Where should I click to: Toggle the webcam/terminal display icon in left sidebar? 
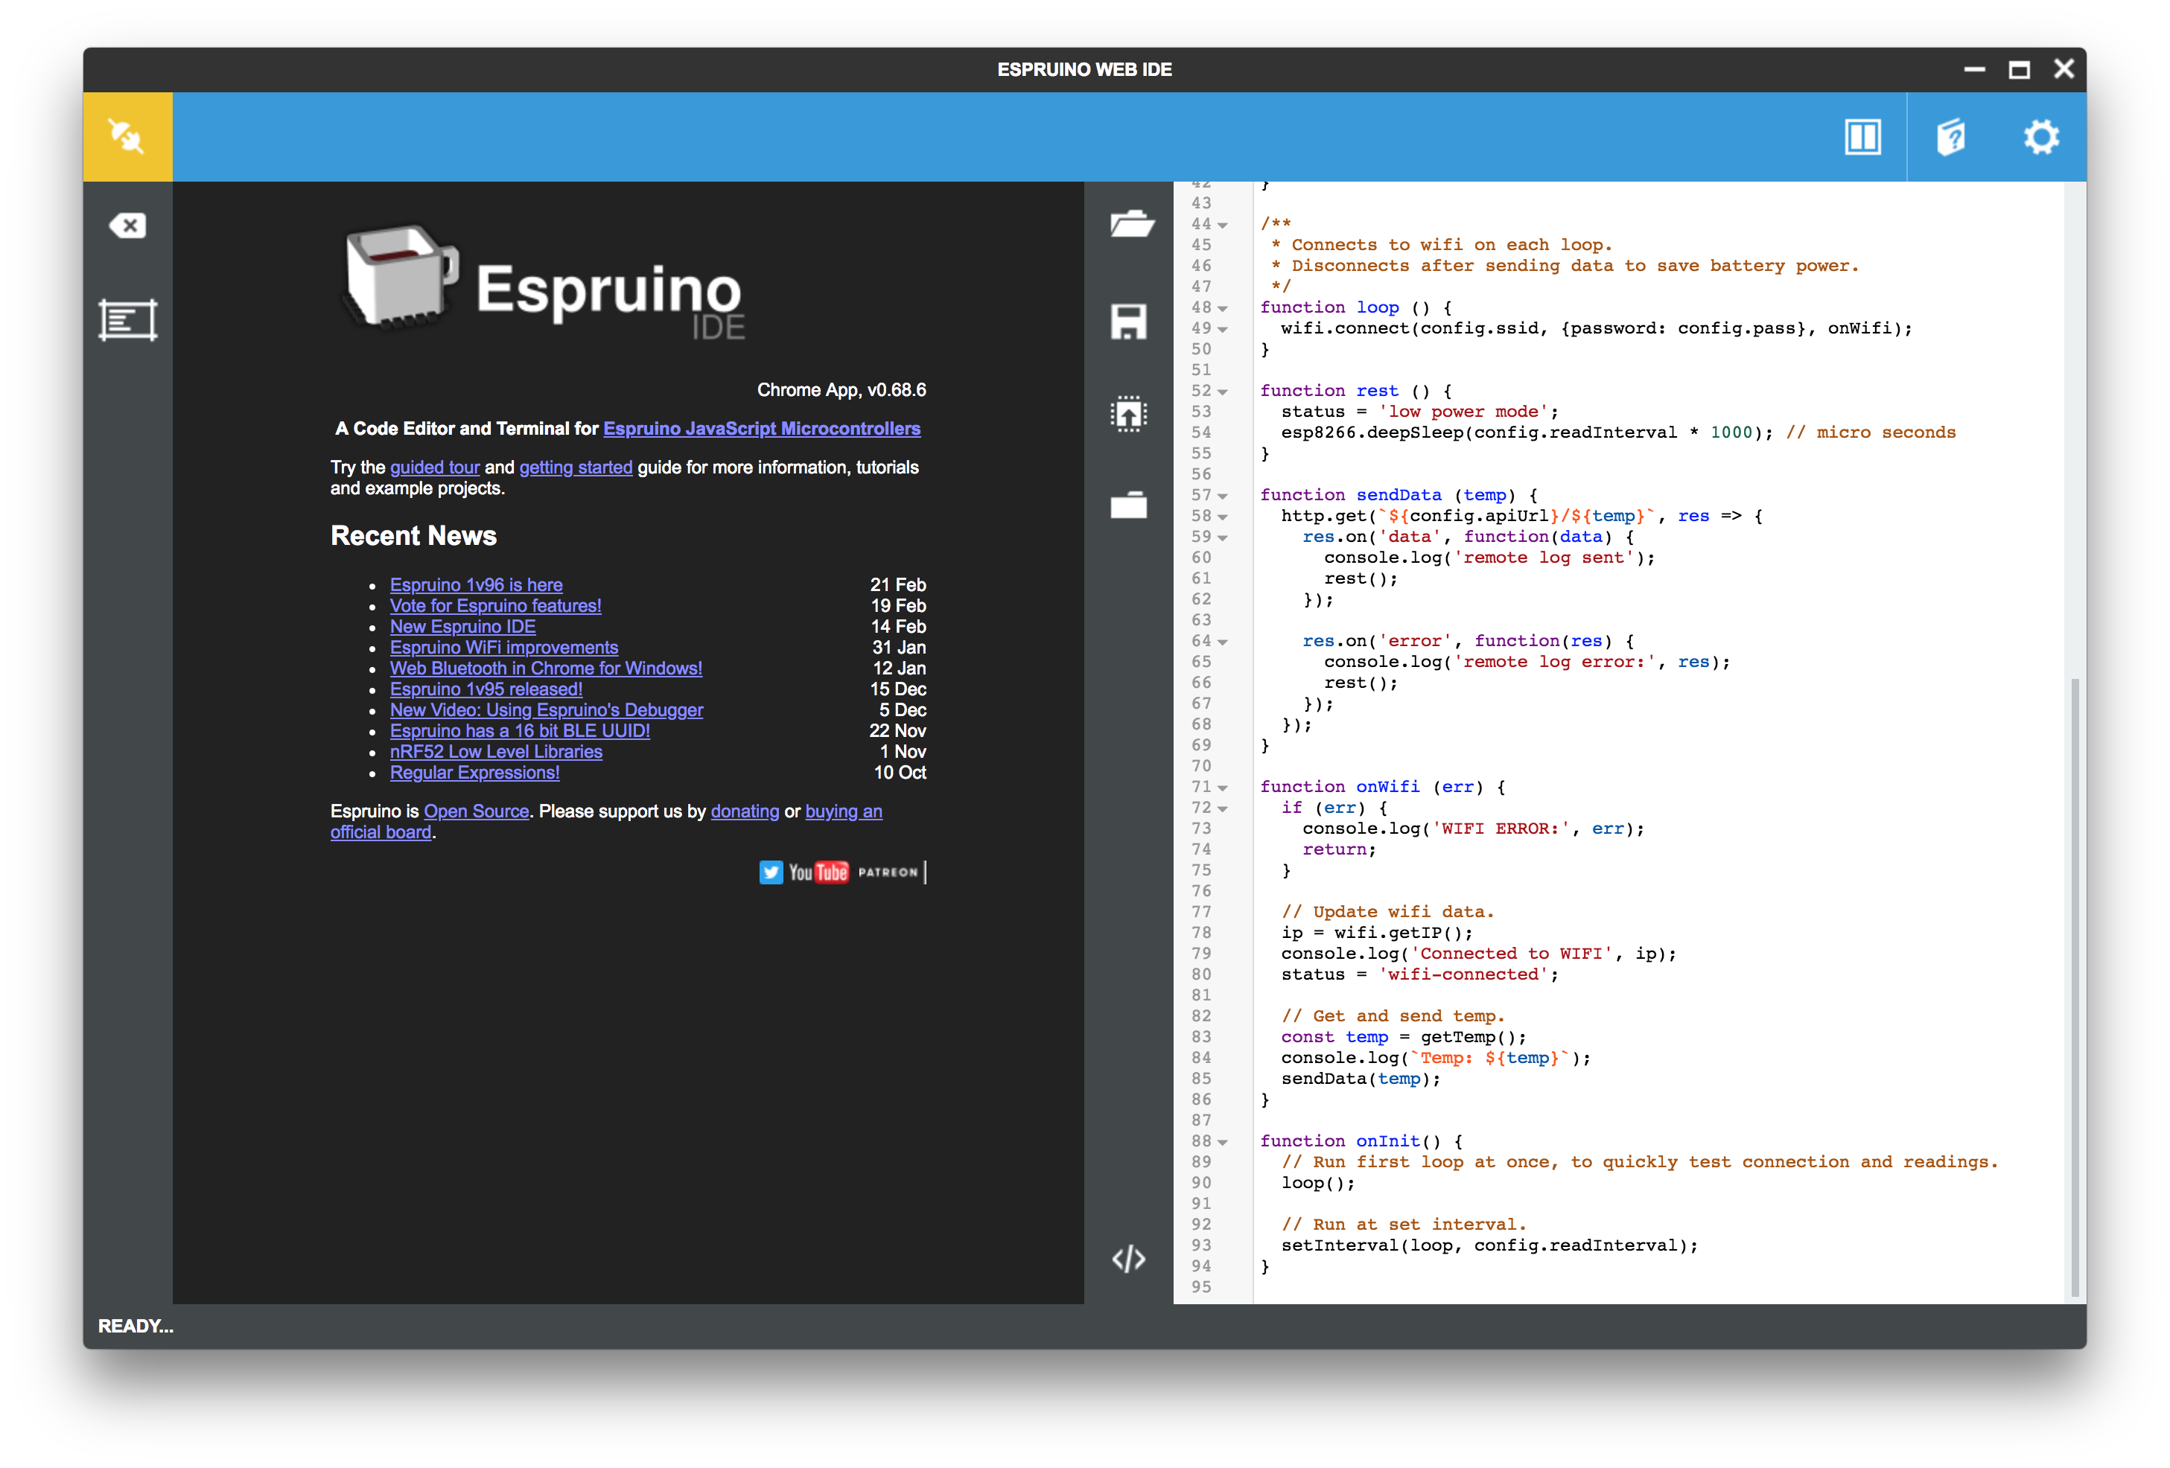pyautogui.click(x=127, y=320)
